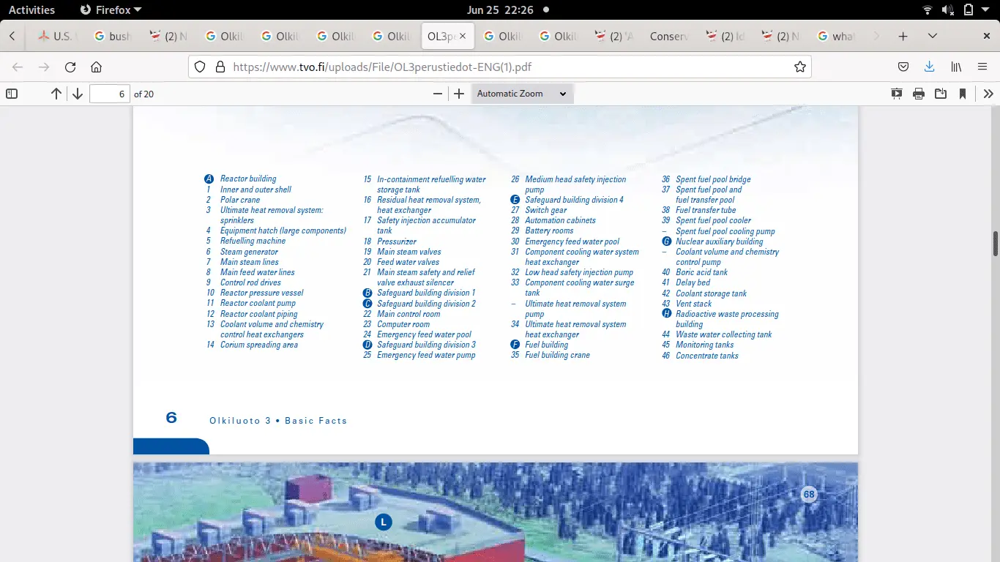Zoom in on the PDF
This screenshot has height=562, width=1000.
(x=459, y=94)
